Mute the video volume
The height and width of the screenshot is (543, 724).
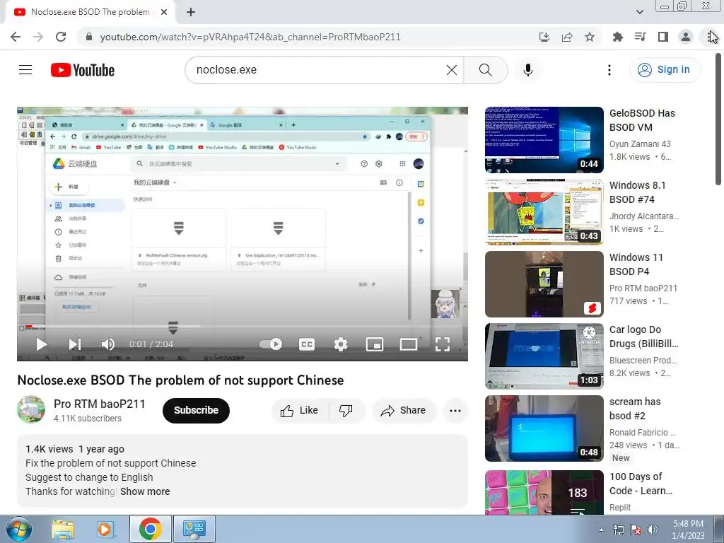tap(107, 344)
